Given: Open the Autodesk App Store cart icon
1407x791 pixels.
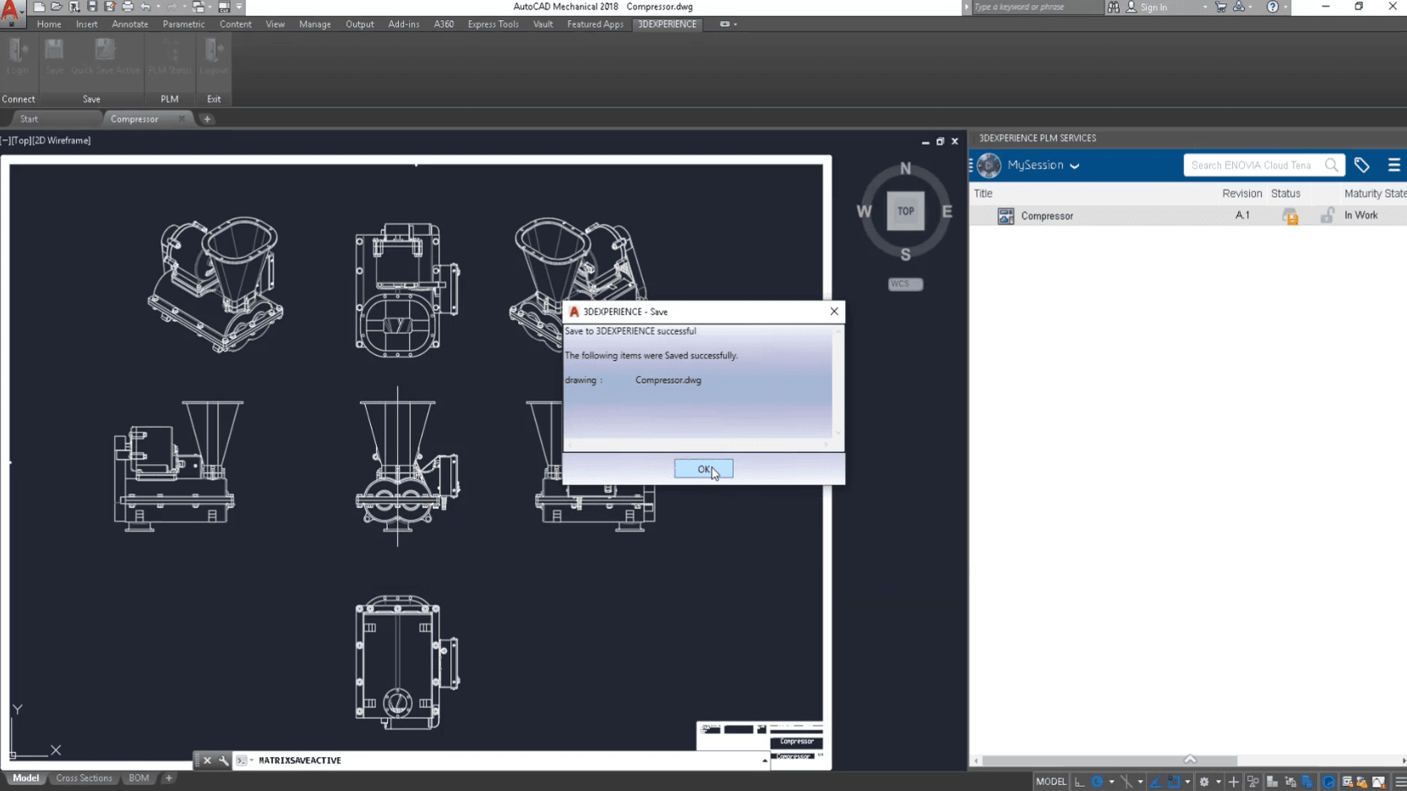Looking at the screenshot, I should 1221,7.
